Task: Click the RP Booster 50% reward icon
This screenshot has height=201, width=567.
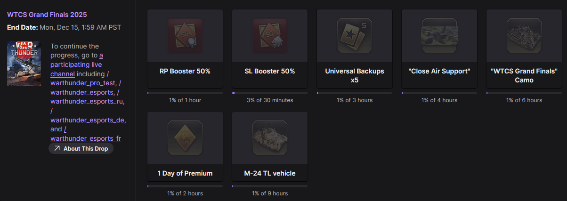Action: [185, 35]
